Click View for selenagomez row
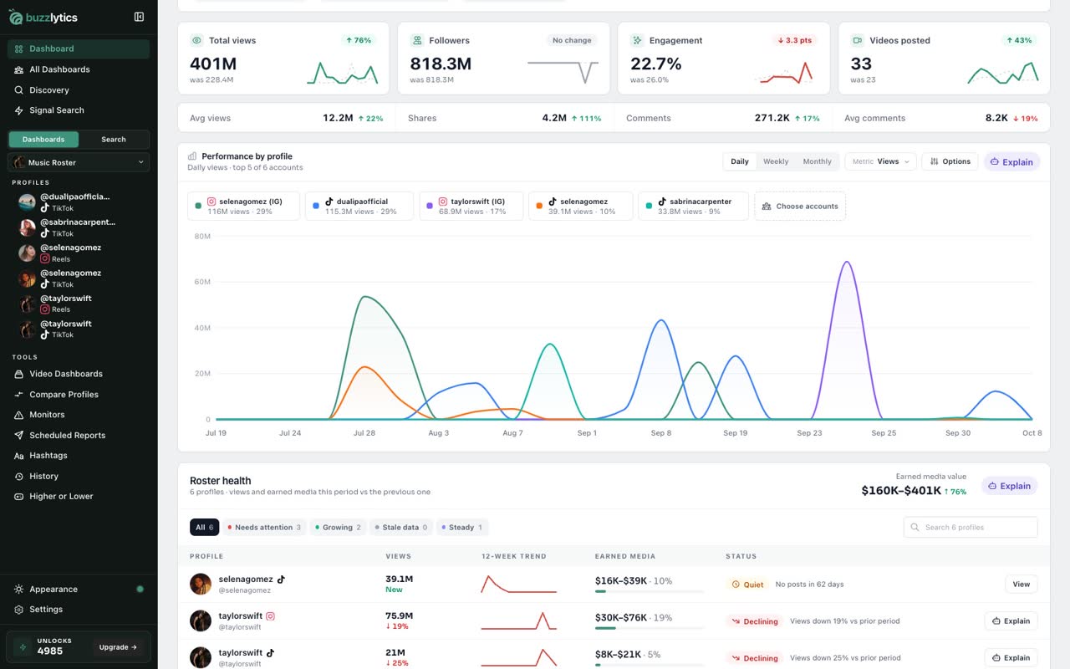The height and width of the screenshot is (669, 1070). [x=1021, y=585]
